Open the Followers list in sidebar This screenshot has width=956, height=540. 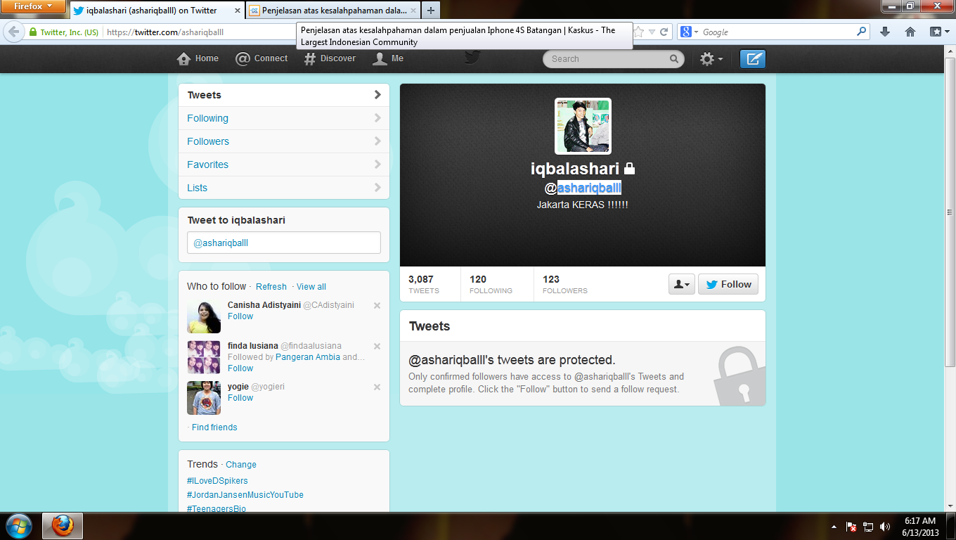coord(284,141)
